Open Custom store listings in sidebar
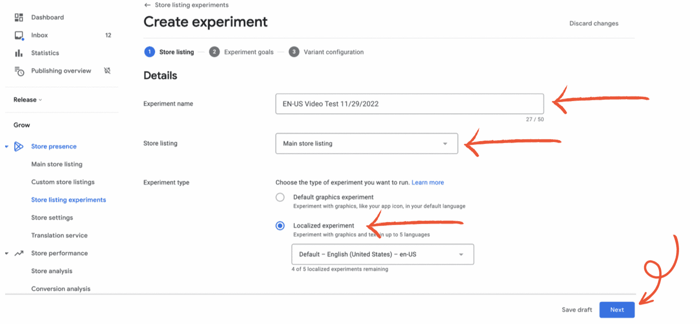 (63, 182)
